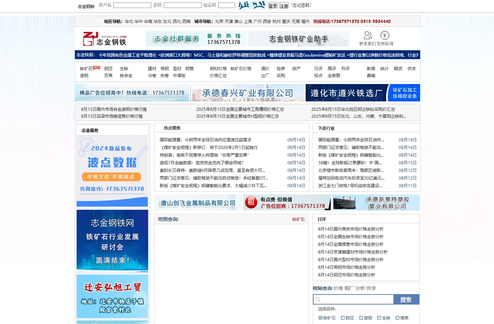Open 8月14日全国生铁市场价格走势分析
Image resolution: width=494 pixels, height=324 pixels.
(351, 237)
